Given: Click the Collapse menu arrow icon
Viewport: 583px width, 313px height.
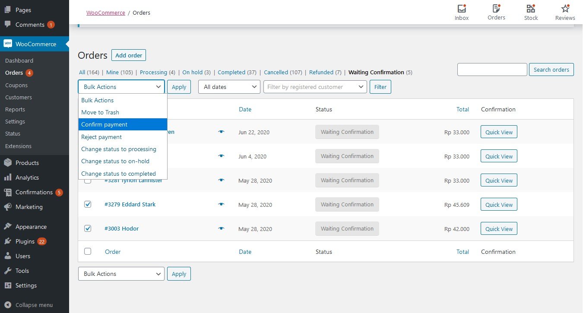Looking at the screenshot, I should coord(8,305).
